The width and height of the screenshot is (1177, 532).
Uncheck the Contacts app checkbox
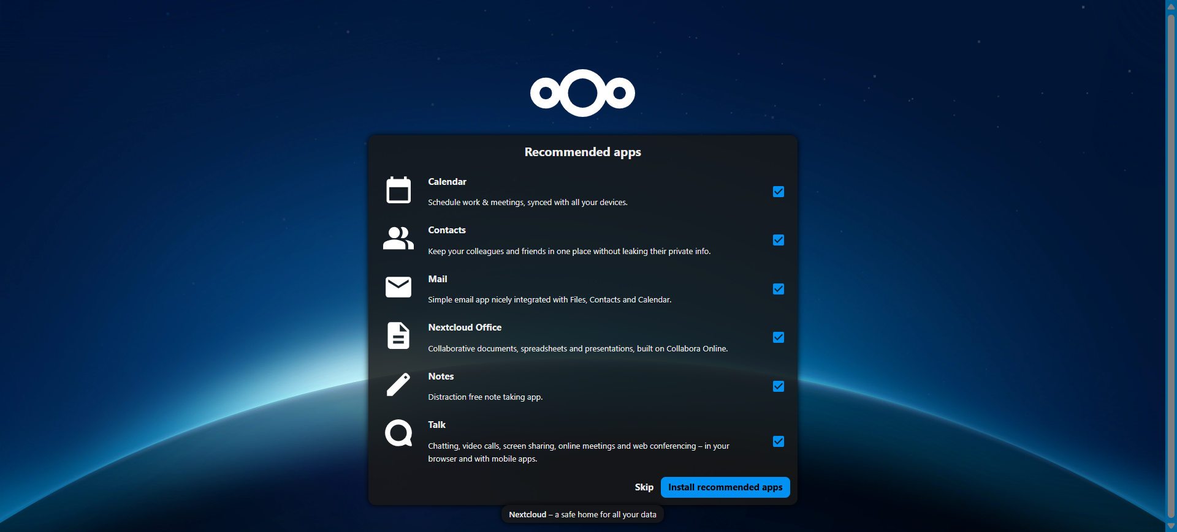click(779, 240)
